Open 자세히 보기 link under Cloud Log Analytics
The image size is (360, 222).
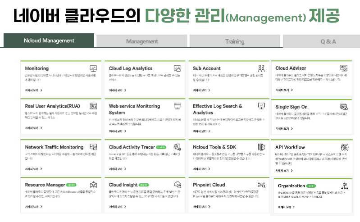(x=118, y=90)
